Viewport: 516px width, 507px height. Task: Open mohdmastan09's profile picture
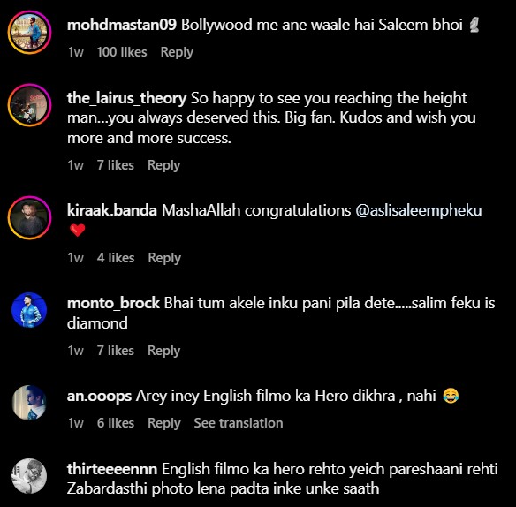pos(30,33)
